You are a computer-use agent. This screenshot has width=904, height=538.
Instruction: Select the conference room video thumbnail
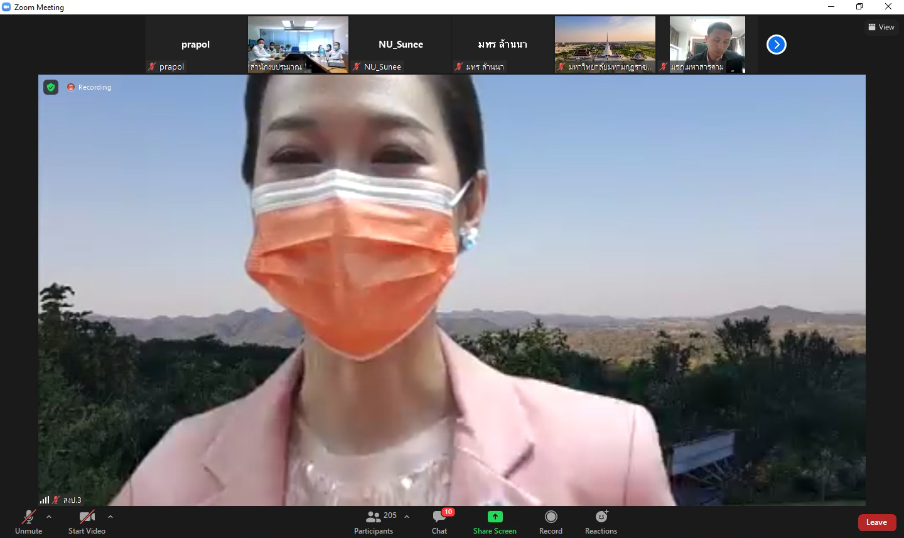coord(298,45)
